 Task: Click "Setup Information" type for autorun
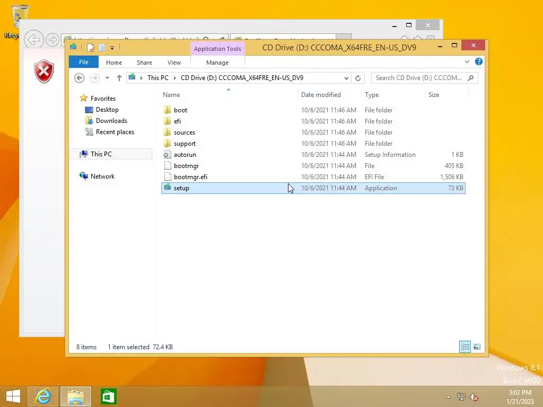click(x=390, y=155)
